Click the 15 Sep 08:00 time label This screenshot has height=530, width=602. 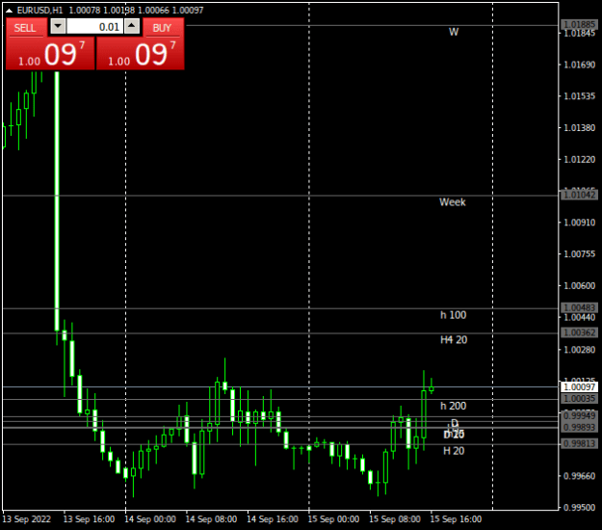point(395,519)
